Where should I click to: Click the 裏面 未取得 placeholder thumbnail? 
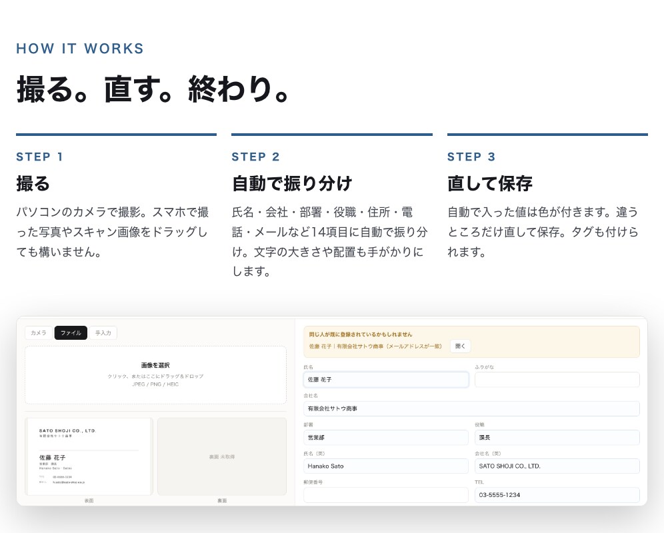(x=222, y=456)
